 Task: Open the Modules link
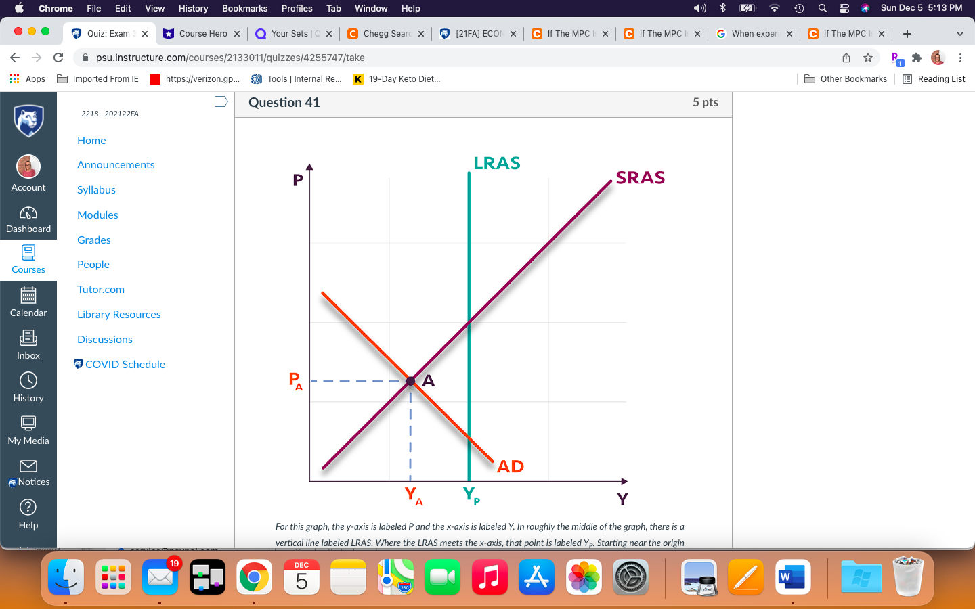[x=97, y=215]
